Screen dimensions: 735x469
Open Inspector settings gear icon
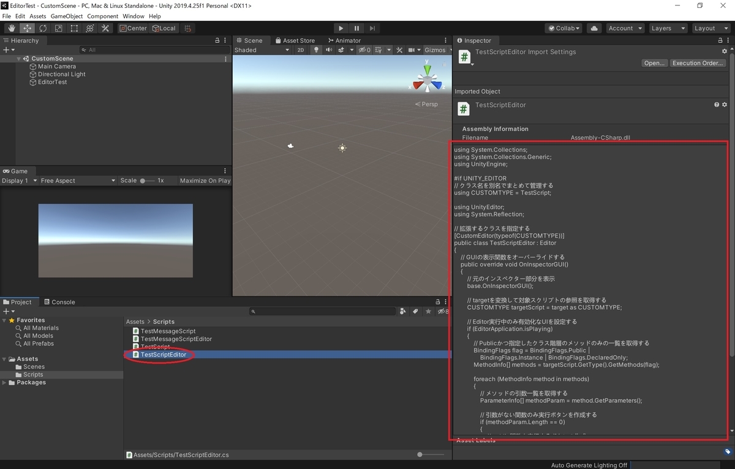(724, 52)
